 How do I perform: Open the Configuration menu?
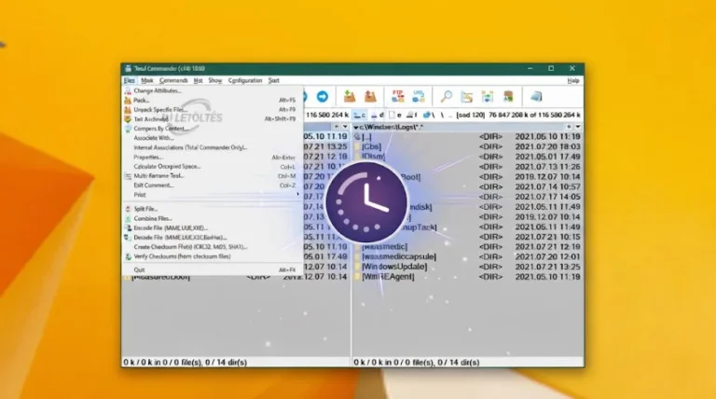245,80
